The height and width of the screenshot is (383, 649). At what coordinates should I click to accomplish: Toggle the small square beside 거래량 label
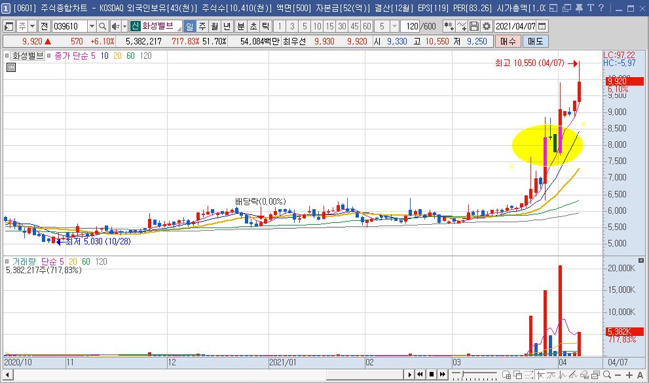point(7,261)
